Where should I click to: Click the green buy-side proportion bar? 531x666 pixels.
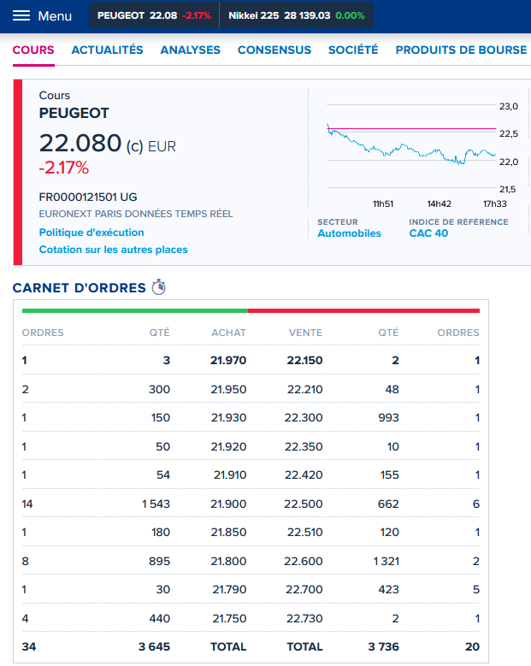pyautogui.click(x=134, y=311)
